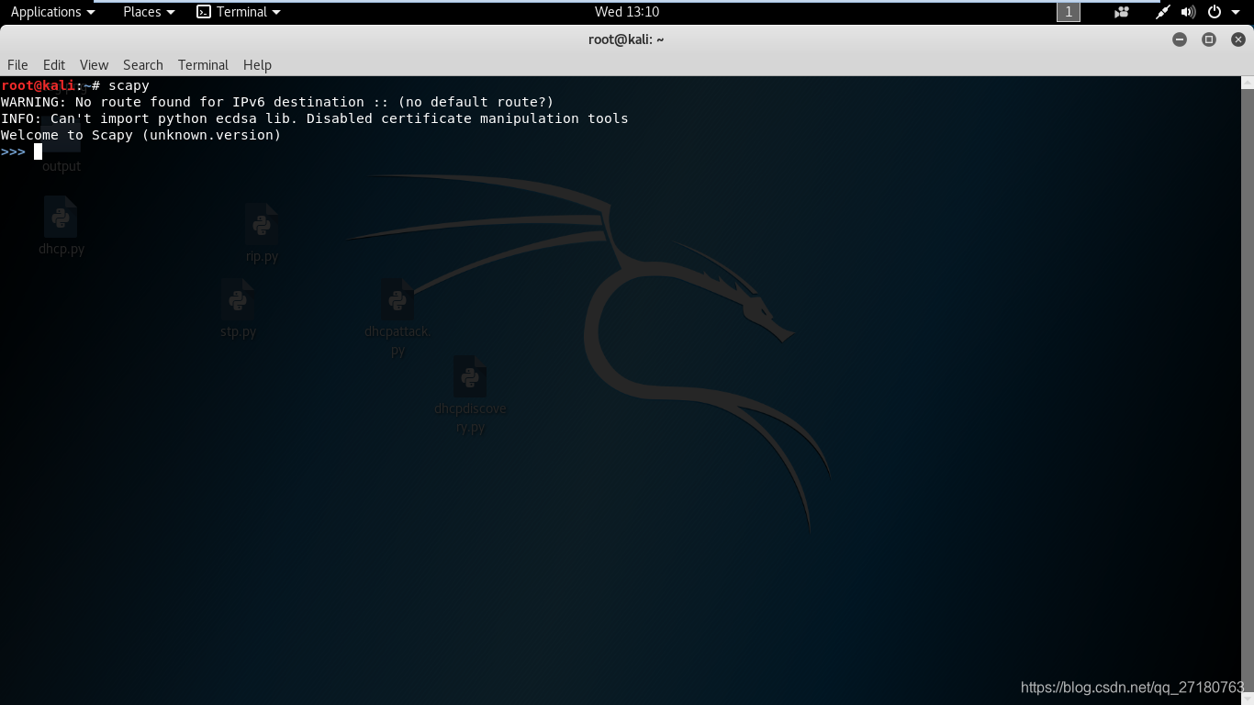Image resolution: width=1254 pixels, height=705 pixels.
Task: Open the Search menu
Action: [x=143, y=65]
